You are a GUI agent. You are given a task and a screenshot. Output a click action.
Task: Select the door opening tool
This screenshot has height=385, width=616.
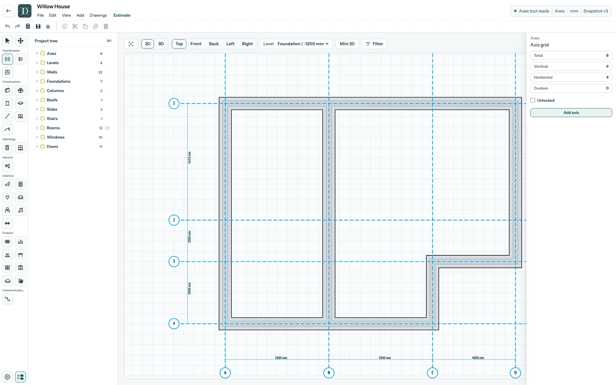pos(7,148)
